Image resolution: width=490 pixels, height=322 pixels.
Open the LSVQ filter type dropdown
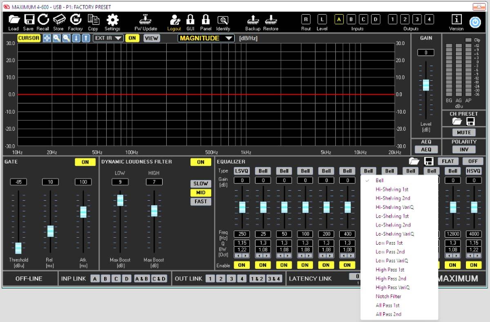tap(242, 171)
